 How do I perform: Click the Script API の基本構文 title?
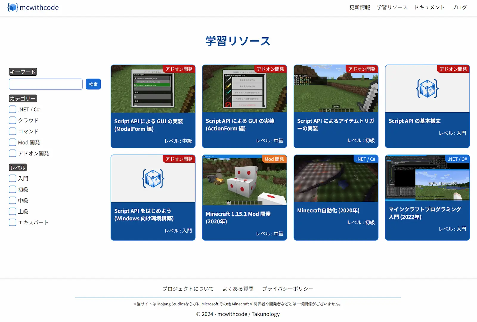[414, 121]
